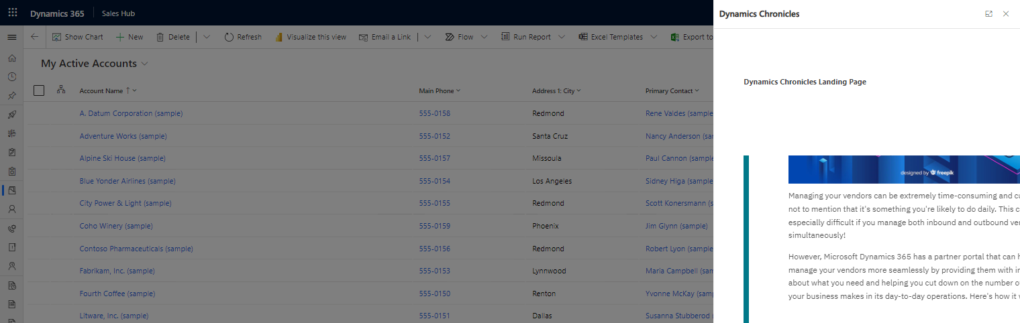Click the Sales Hub app name

[x=119, y=13]
